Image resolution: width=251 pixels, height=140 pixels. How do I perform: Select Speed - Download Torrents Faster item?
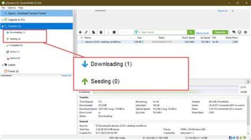[x=36, y=13]
